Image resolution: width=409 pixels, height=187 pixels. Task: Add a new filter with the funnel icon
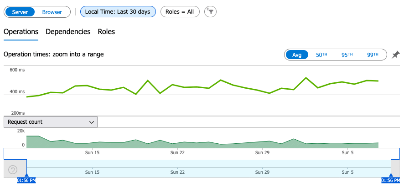point(210,12)
